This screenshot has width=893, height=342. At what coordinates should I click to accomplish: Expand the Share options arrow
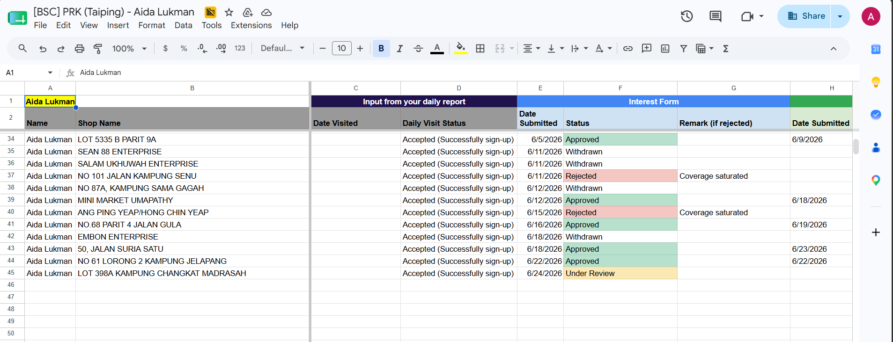coord(840,16)
